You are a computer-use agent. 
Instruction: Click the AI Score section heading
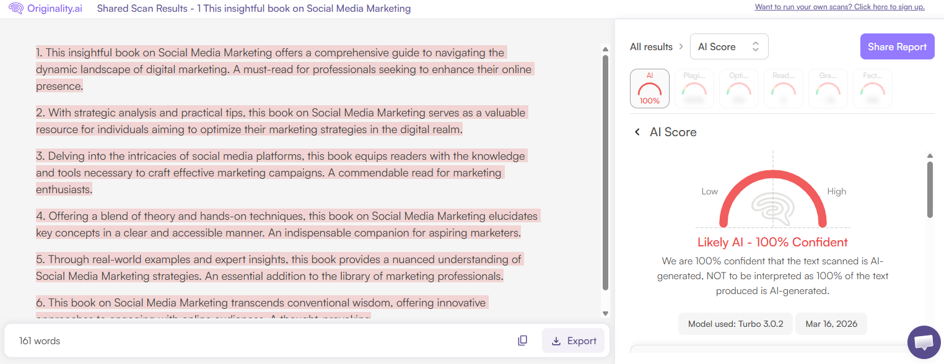673,132
